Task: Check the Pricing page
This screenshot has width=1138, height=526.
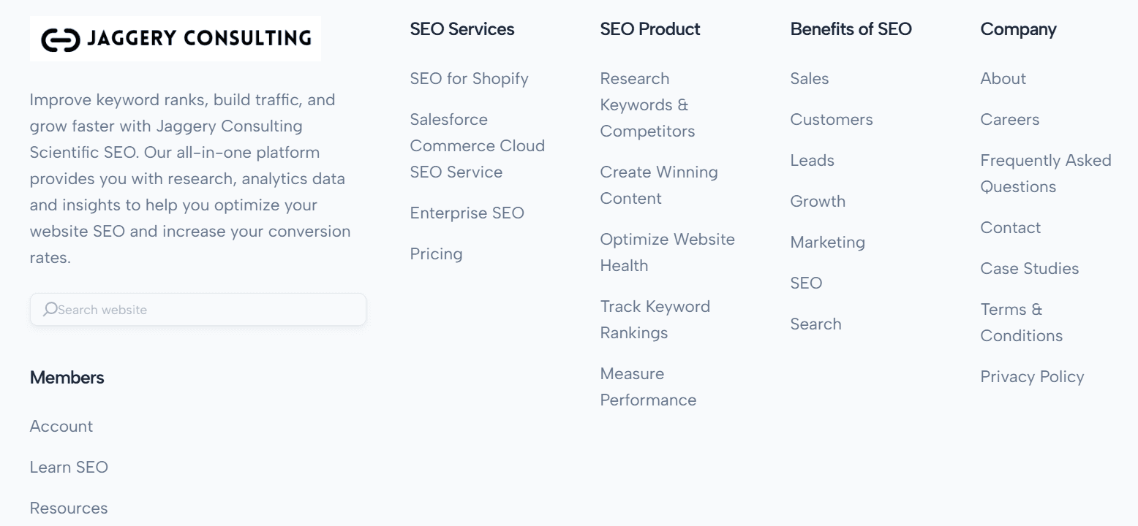Action: coord(436,254)
